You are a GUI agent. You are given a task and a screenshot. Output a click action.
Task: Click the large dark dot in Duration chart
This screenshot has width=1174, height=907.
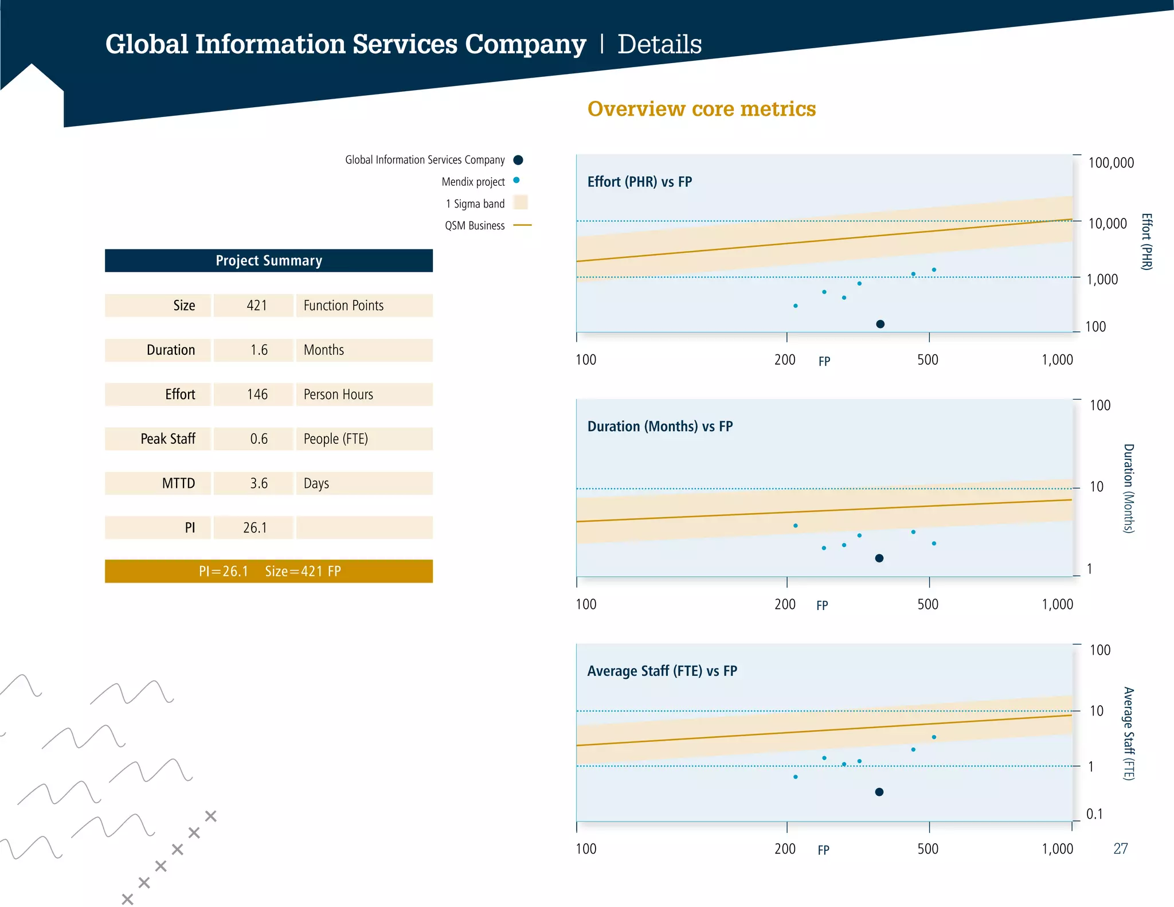(x=879, y=558)
